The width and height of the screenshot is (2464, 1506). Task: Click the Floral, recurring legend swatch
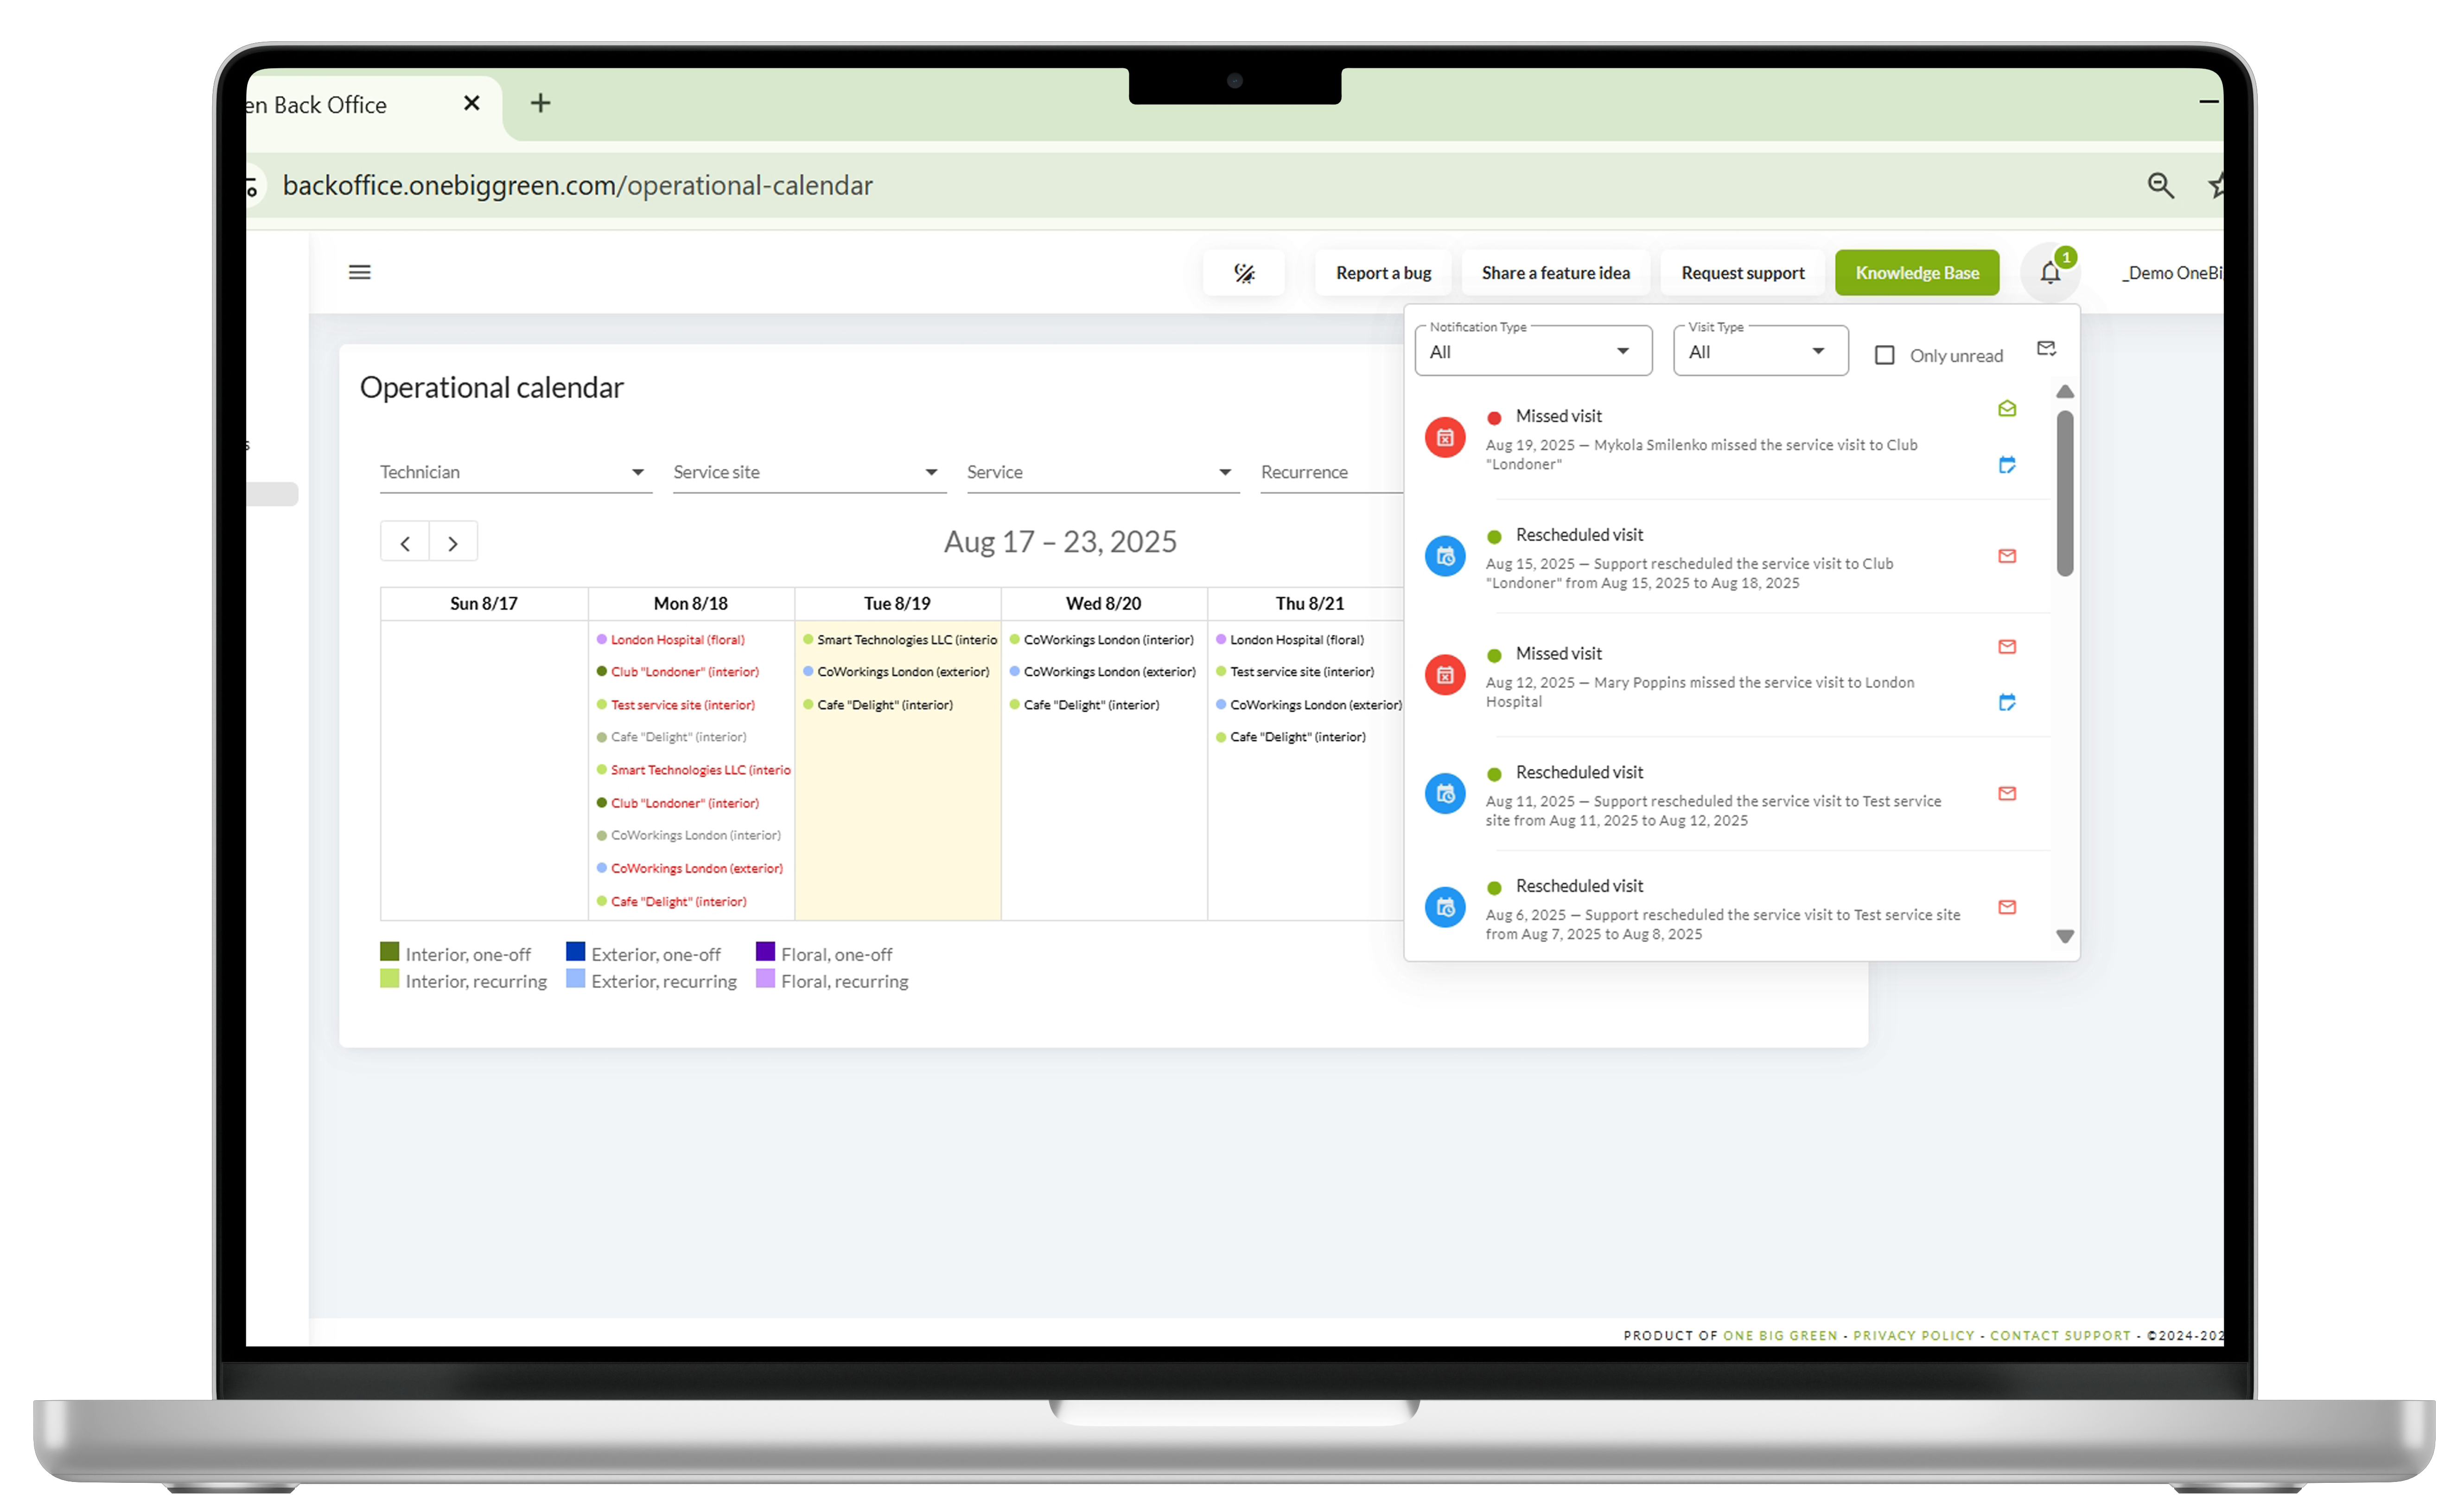tap(765, 979)
